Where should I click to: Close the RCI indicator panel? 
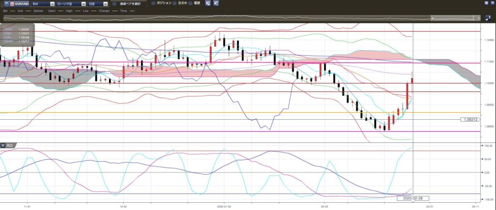pyautogui.click(x=3, y=145)
